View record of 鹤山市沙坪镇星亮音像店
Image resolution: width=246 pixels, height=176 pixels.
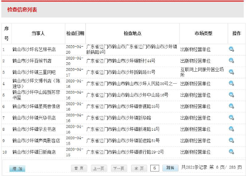pos(231,106)
